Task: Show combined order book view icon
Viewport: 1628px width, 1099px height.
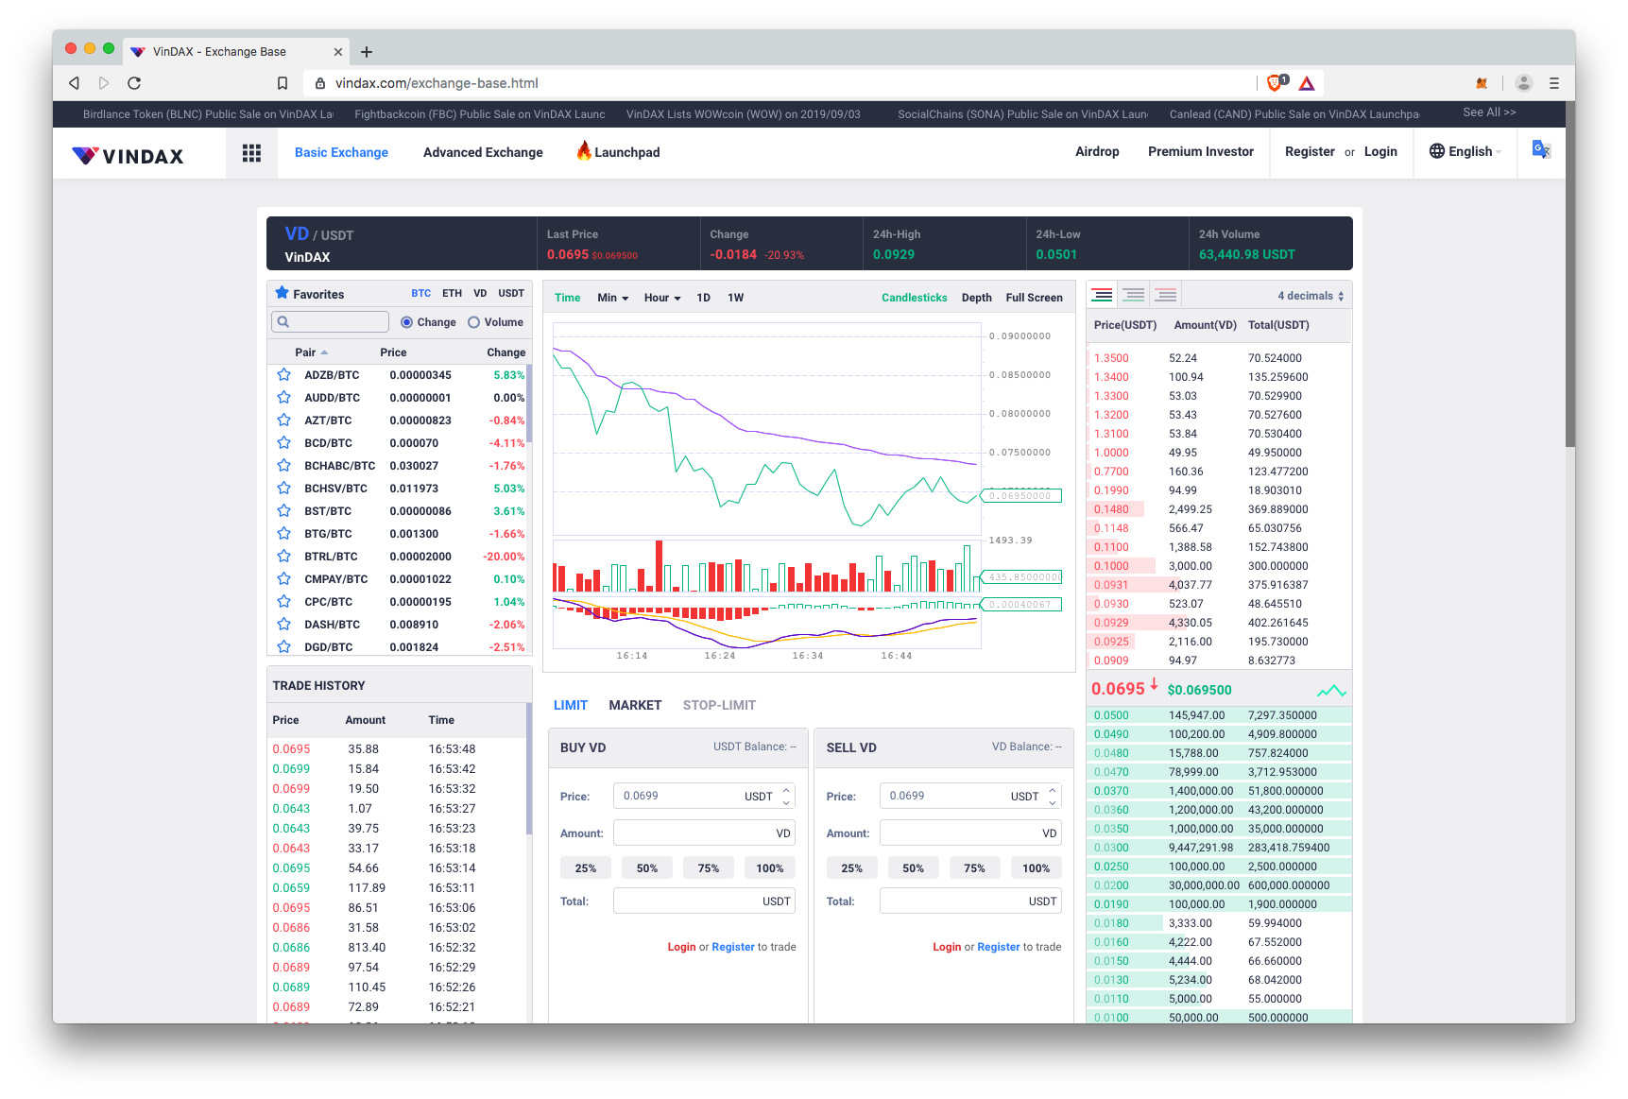Action: point(1102,295)
